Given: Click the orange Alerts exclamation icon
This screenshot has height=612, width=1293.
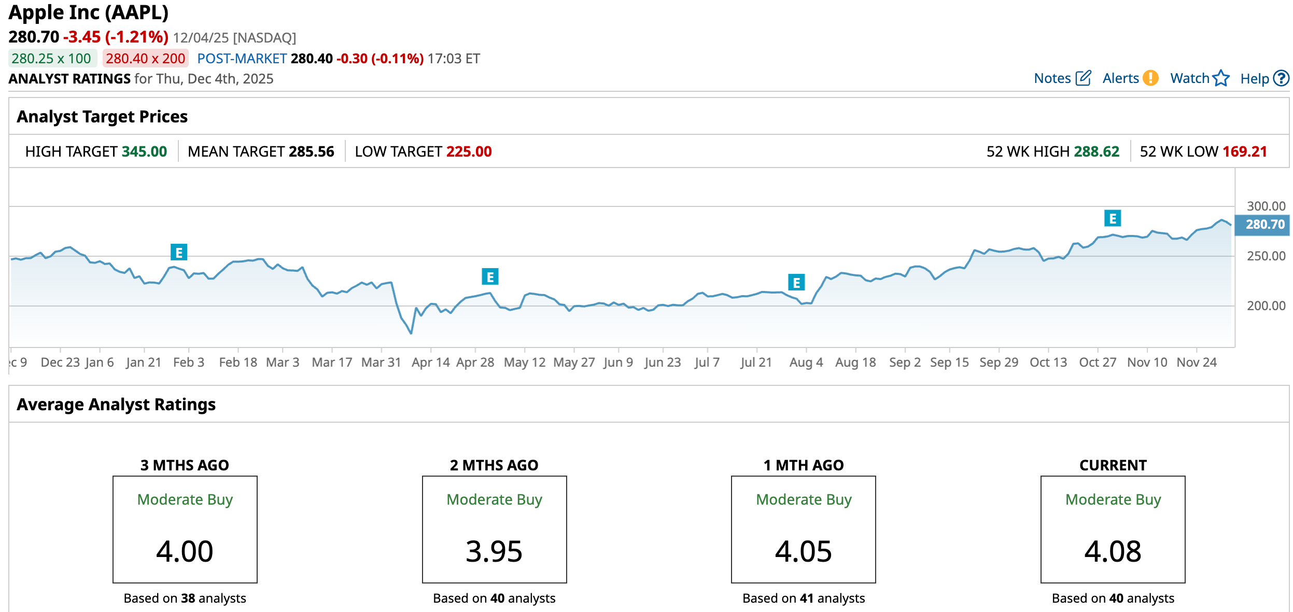Looking at the screenshot, I should pos(1150,78).
